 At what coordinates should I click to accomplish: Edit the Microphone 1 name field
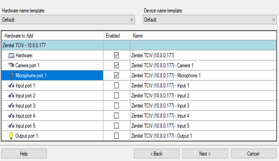(x=203, y=76)
